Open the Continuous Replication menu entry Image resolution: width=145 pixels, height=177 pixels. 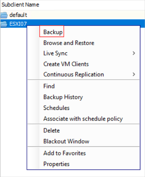click(x=74, y=75)
